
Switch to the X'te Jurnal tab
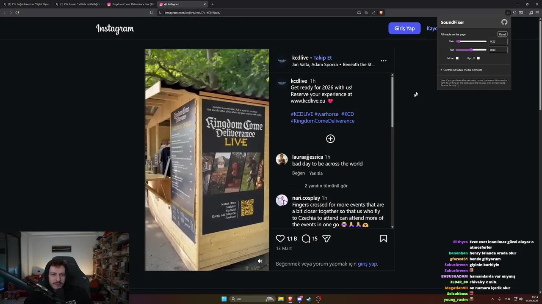click(x=78, y=4)
